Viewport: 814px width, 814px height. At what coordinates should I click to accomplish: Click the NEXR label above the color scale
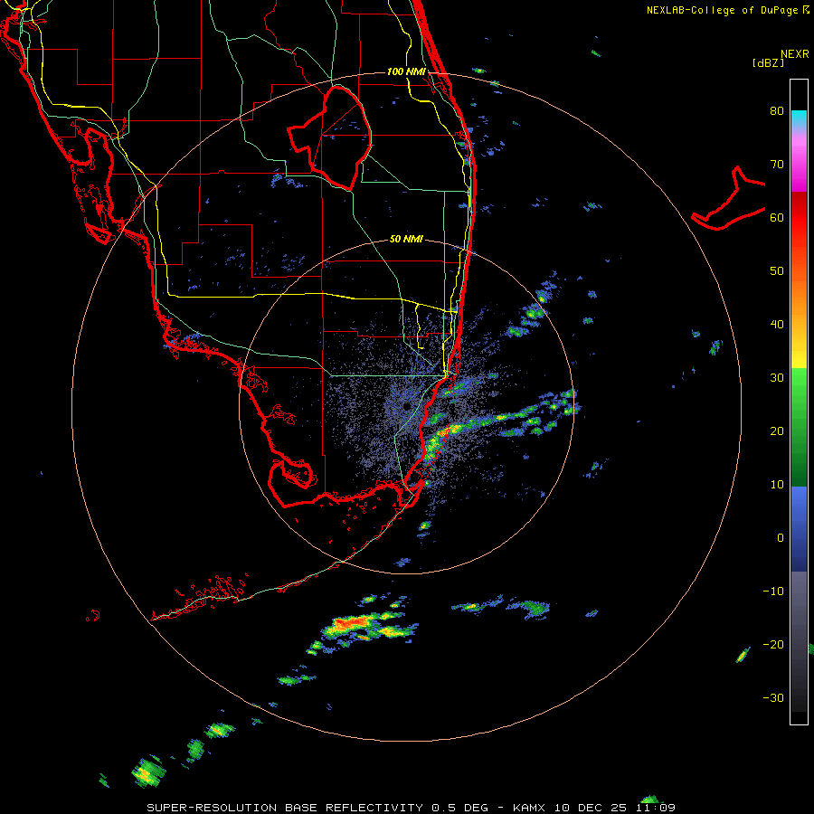(x=794, y=54)
